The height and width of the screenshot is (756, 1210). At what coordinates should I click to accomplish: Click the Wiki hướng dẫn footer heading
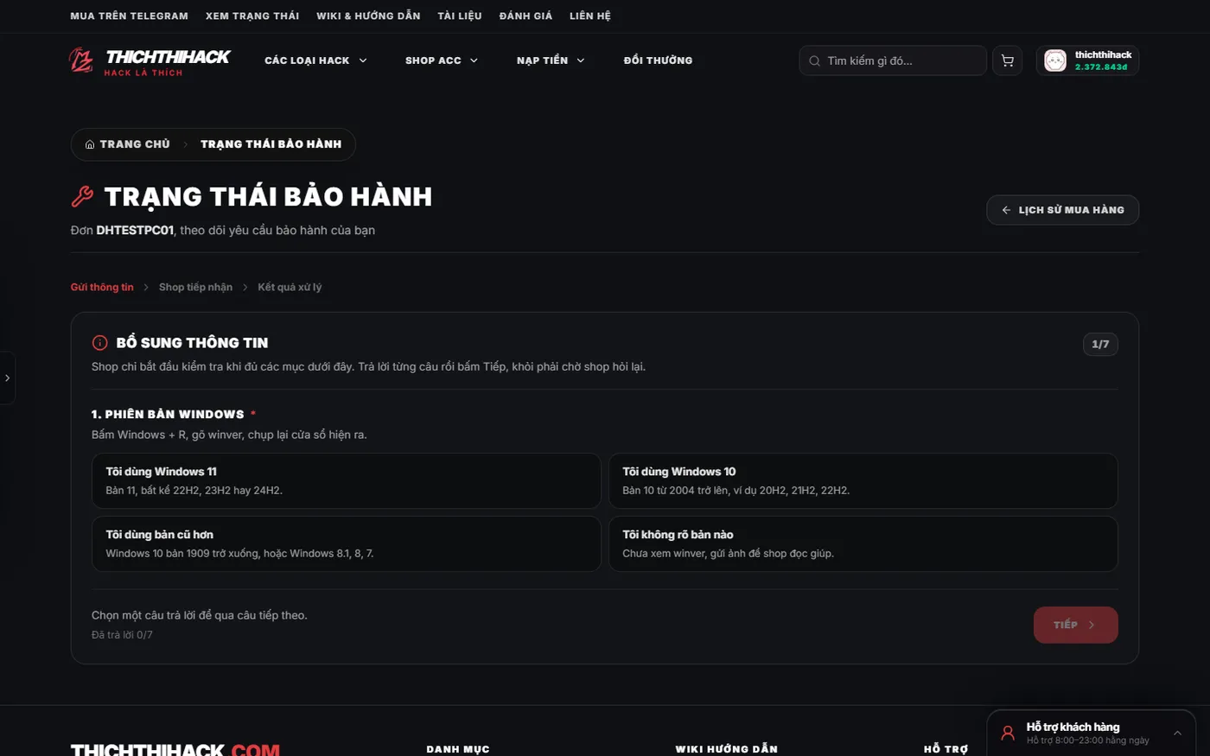click(727, 749)
